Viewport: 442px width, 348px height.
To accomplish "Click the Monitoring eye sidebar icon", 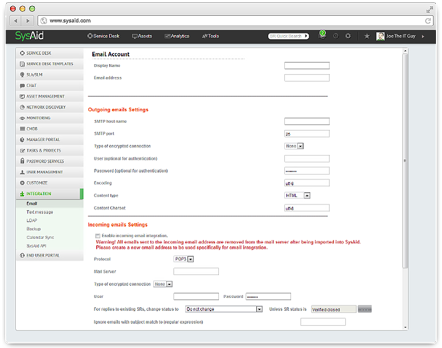I will [x=22, y=118].
